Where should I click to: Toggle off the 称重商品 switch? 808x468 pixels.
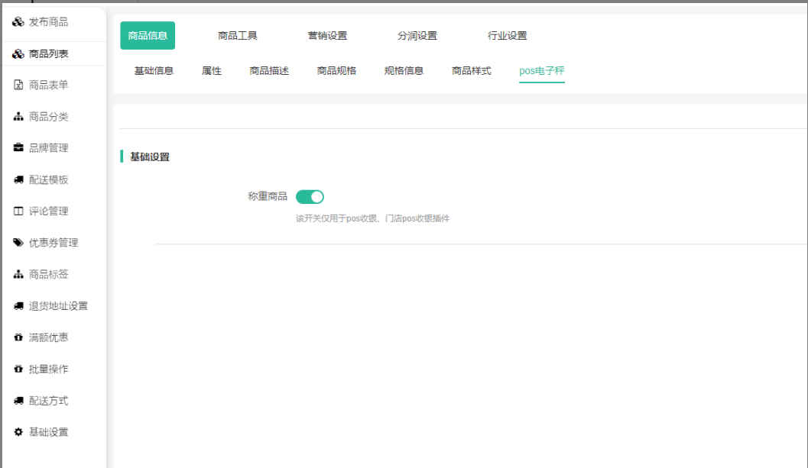point(310,197)
